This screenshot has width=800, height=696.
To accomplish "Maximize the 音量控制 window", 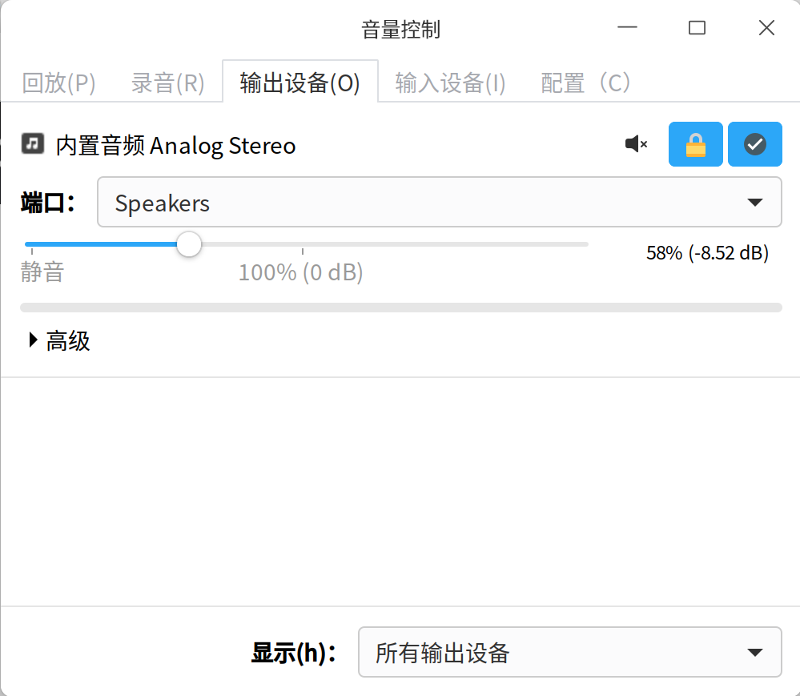I will 697,27.
